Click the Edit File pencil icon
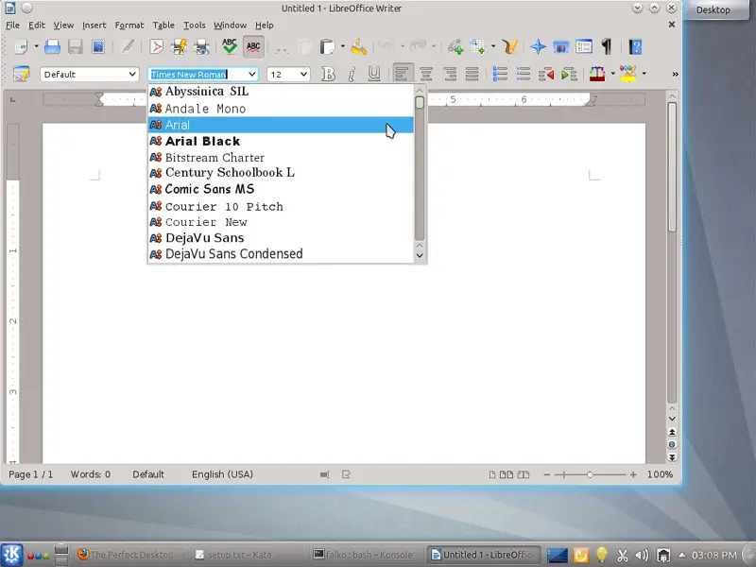Viewport: 756px width, 567px height. [128, 46]
